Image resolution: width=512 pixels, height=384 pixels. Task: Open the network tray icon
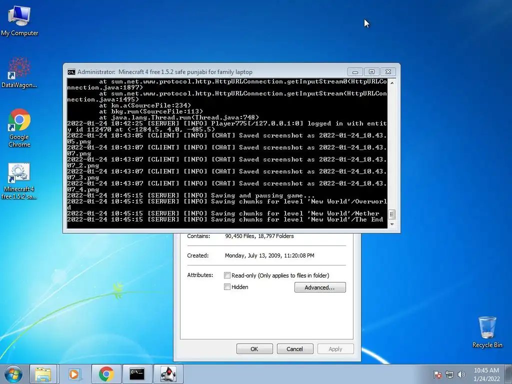pos(449,374)
